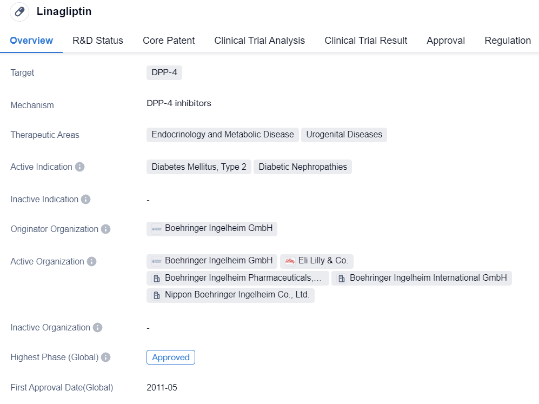Click info icon next to Active Organization

tap(92, 261)
